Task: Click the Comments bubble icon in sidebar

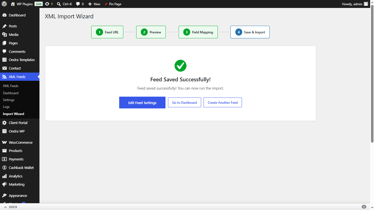Action: (4, 51)
